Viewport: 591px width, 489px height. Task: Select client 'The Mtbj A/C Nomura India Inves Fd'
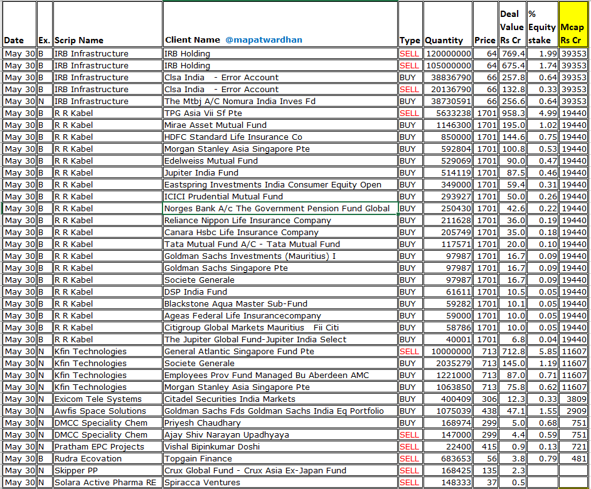(x=280, y=102)
